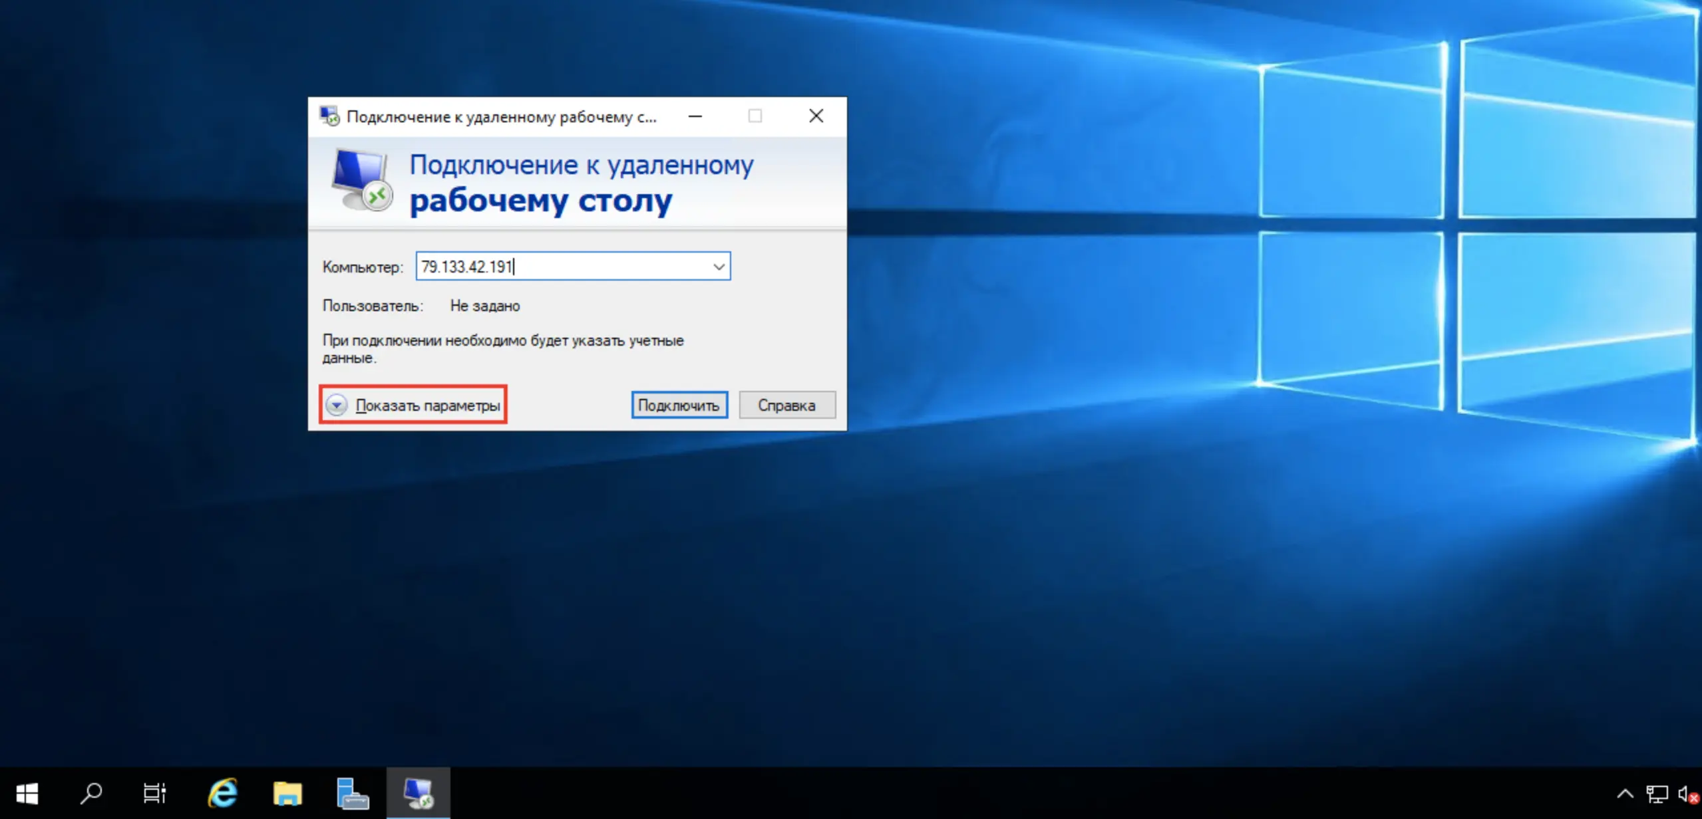Open Server Manager from taskbar

[x=352, y=793]
